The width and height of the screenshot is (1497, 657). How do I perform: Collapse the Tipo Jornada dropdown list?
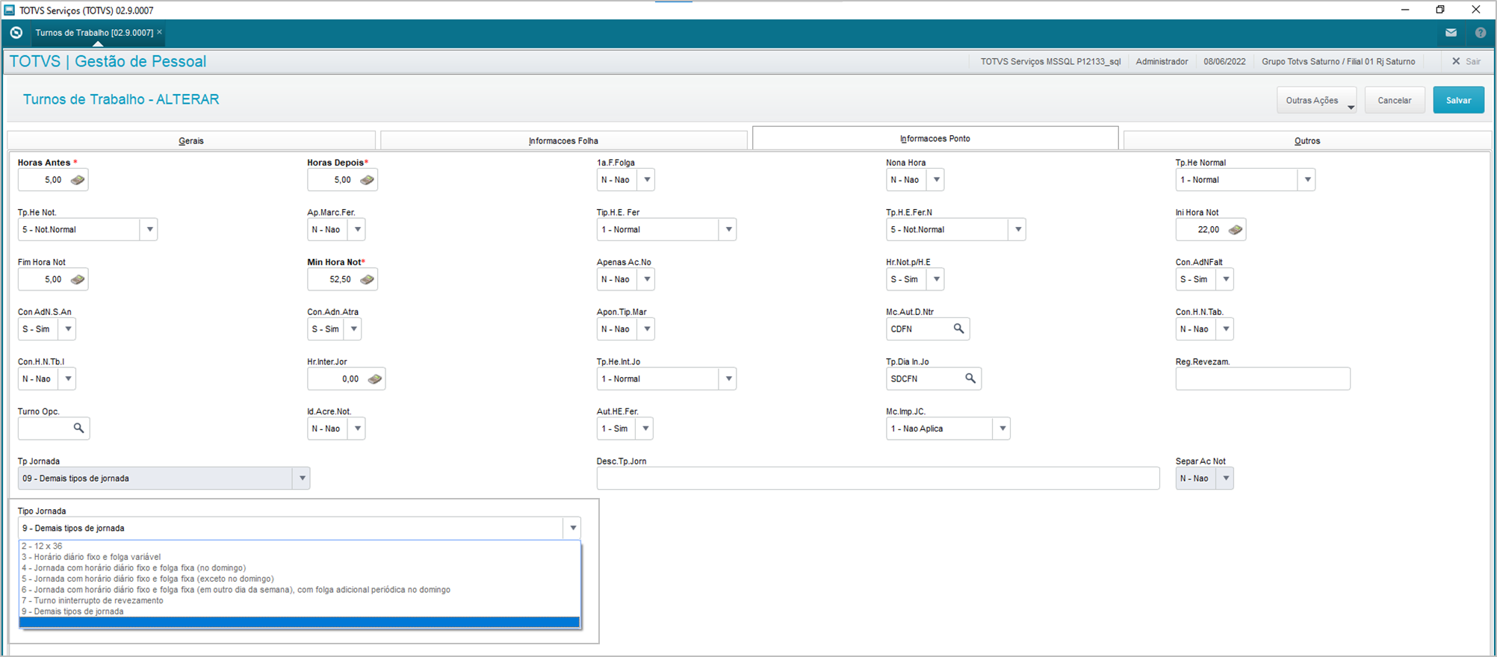[x=572, y=529]
